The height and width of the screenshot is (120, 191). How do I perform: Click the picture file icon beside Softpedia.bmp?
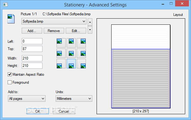11,19
